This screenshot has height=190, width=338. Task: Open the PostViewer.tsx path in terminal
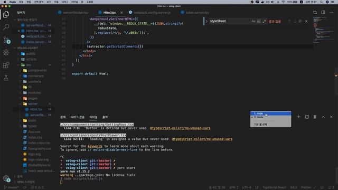(93, 135)
